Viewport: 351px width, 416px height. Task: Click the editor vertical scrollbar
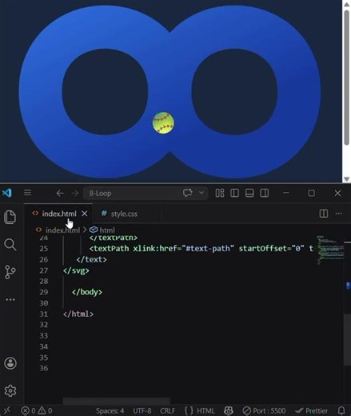tap(347, 339)
